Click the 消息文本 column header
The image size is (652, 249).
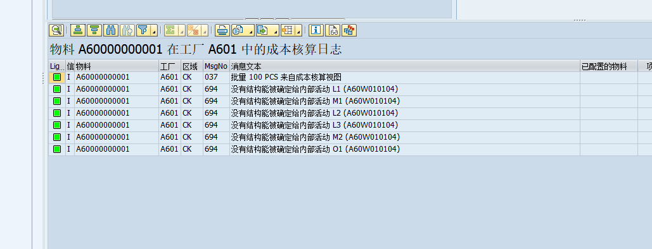tap(405, 66)
